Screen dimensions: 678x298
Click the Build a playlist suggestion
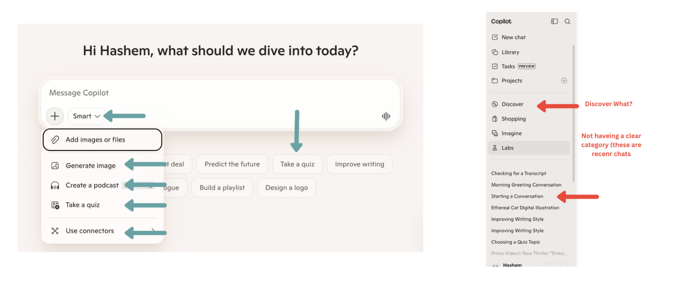[x=222, y=188]
